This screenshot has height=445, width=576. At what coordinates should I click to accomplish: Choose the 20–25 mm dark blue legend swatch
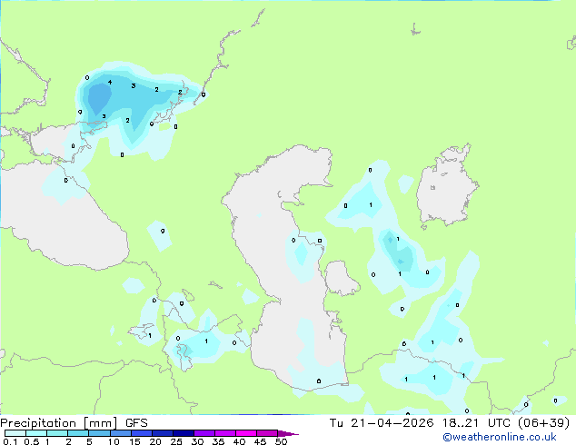(x=162, y=433)
